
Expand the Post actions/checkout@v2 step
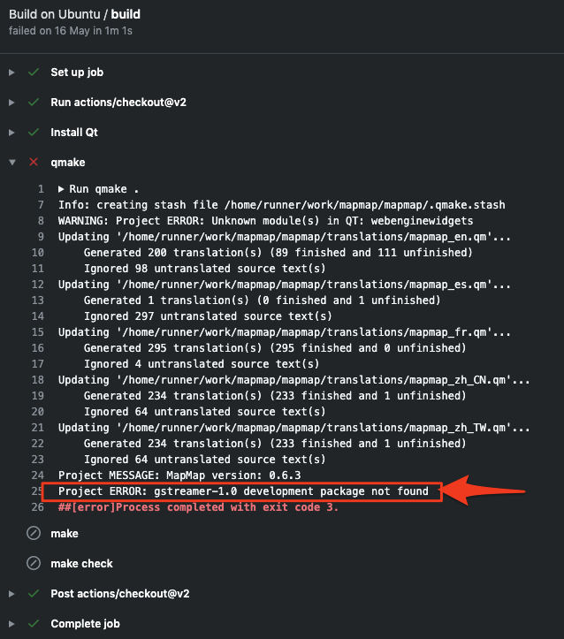coord(11,594)
